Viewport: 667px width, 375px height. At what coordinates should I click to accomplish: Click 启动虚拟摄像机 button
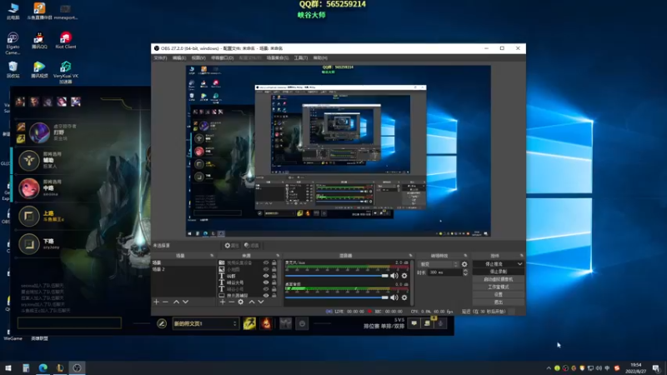pyautogui.click(x=498, y=279)
